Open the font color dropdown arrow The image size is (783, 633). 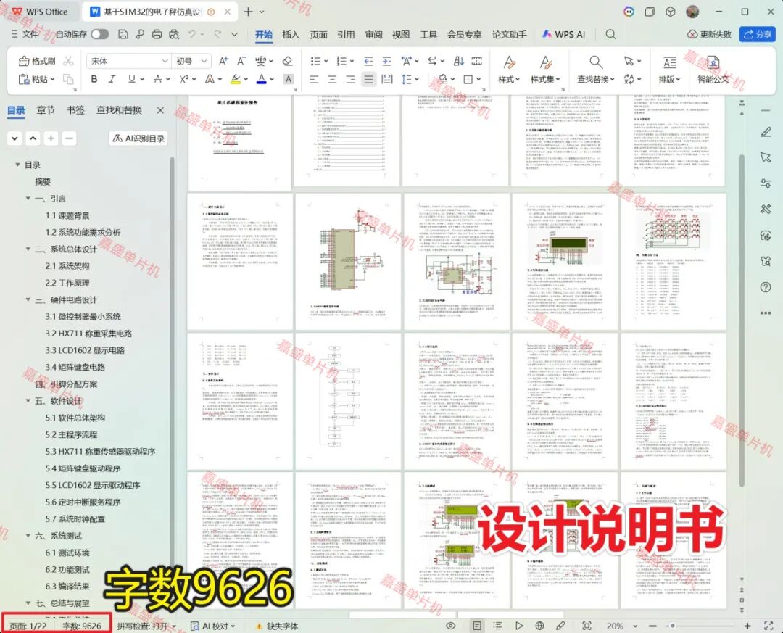click(272, 79)
